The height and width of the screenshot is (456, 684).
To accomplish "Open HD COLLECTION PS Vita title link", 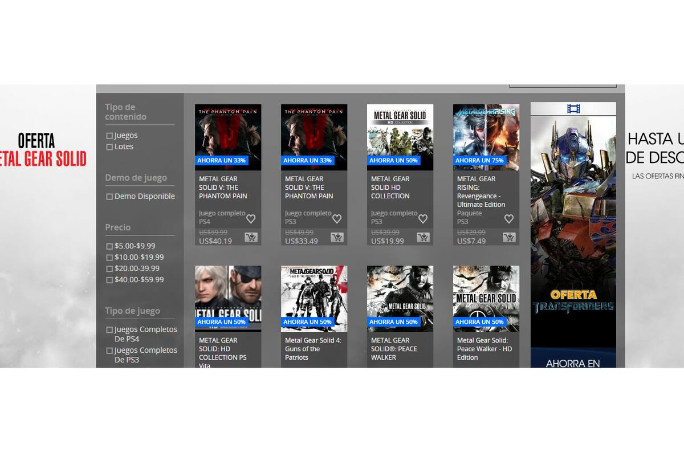I will [223, 352].
